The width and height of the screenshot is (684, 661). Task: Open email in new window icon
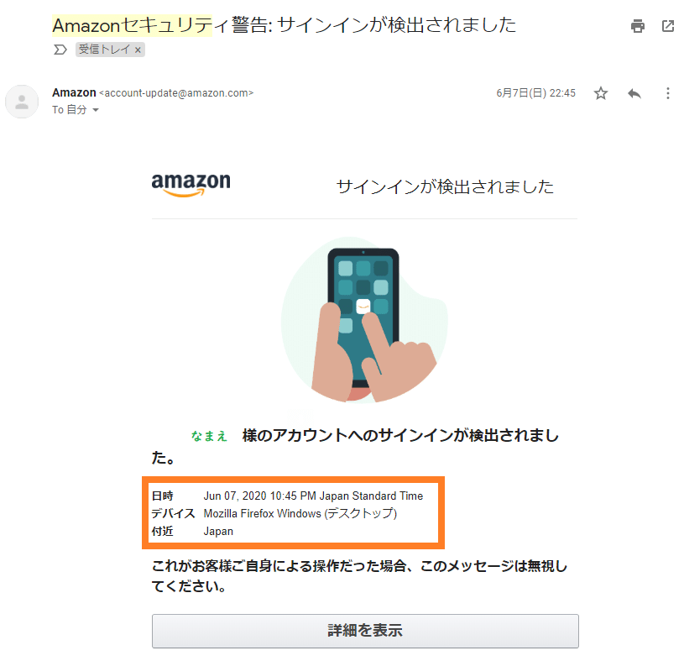[x=668, y=26]
